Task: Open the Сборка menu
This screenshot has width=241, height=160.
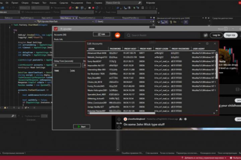Action: (25, 3)
